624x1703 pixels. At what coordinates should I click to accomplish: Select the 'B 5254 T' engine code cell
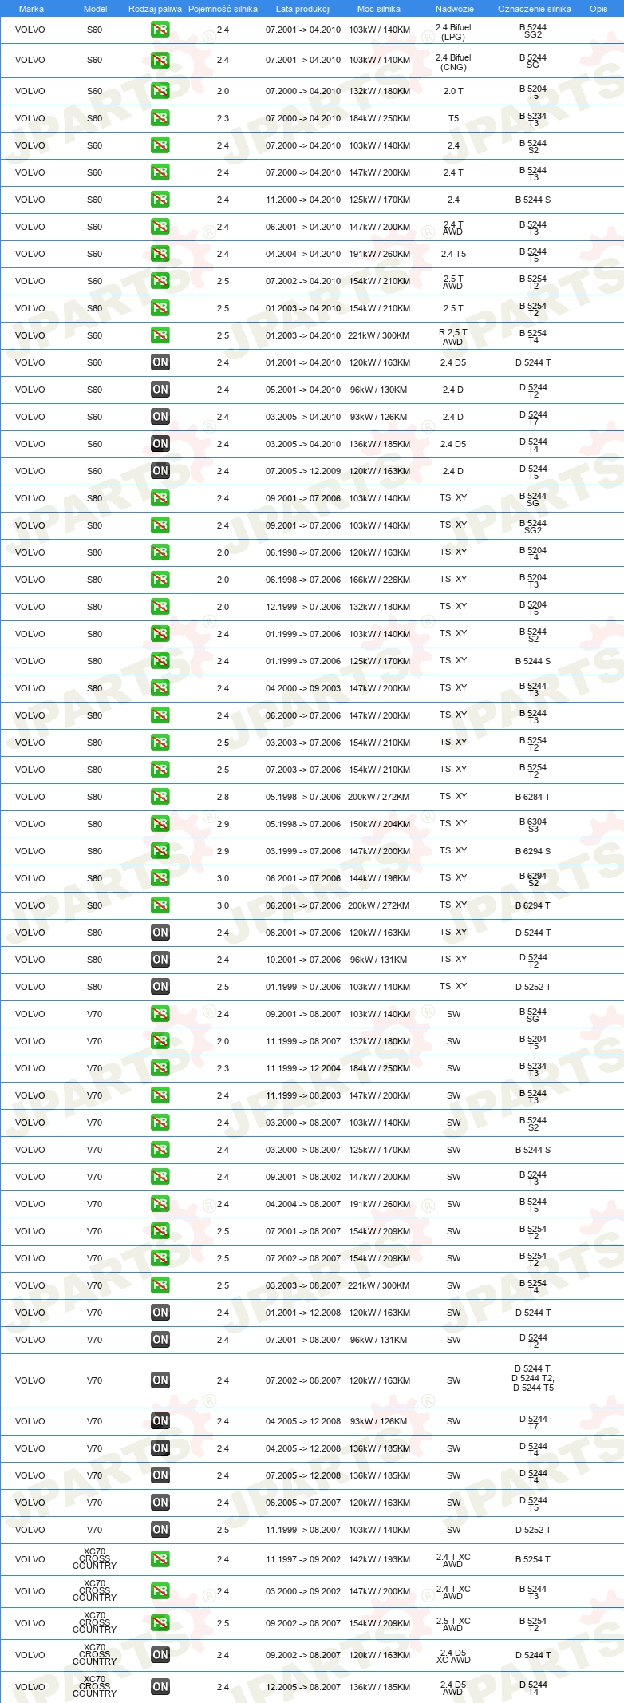(533, 1559)
